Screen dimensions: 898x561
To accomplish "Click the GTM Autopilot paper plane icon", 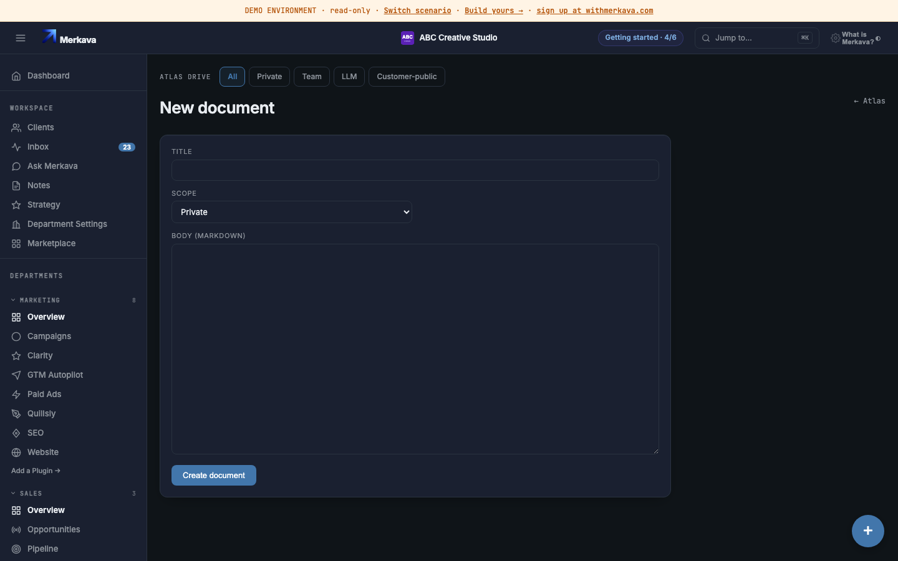I will pyautogui.click(x=16, y=375).
